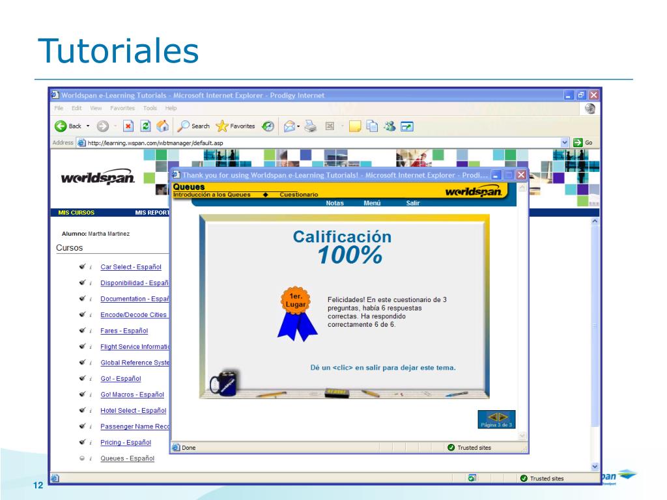Open Hotel Select - Español course
Viewport: 667px width, 500px height.
[x=133, y=410]
